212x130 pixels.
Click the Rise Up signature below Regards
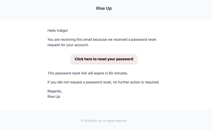54,97
